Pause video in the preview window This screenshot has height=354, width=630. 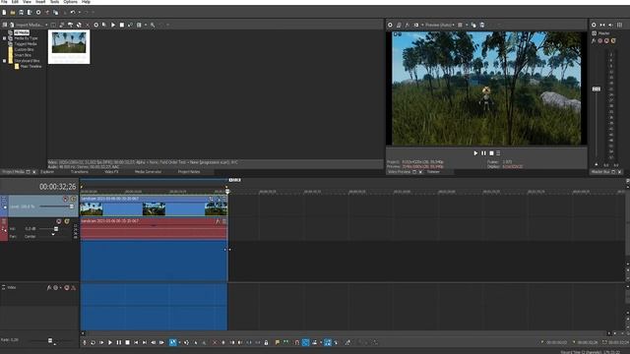483,153
